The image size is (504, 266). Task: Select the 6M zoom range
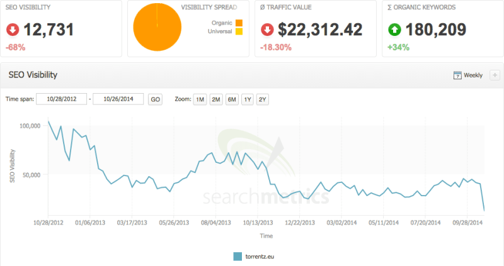(232, 99)
